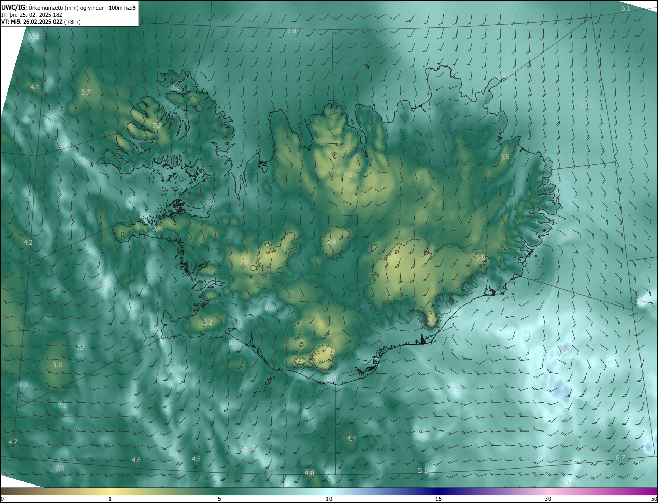Pick the 3.7 value label
This screenshot has width=658, height=503.
pos(86,93)
